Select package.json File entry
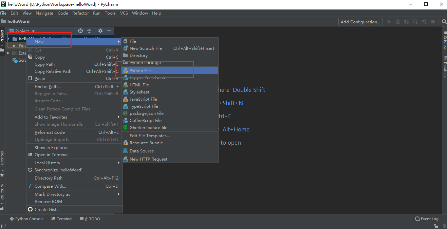Screen dimensions: 447x229 (170, 113)
